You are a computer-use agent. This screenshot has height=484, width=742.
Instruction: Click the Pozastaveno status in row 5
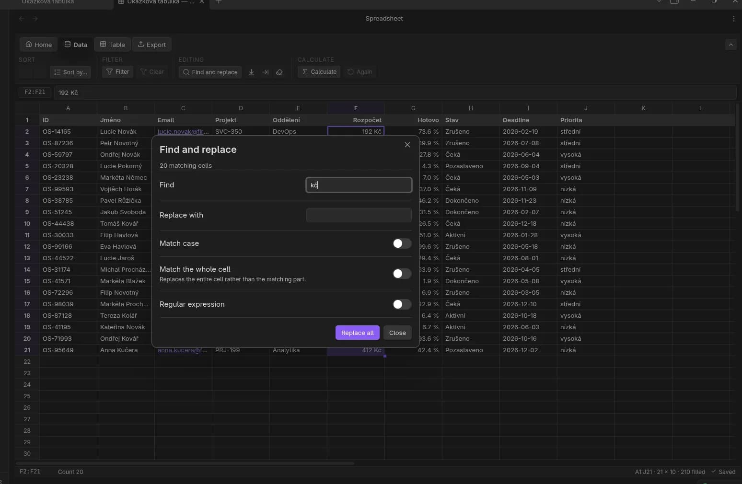[x=471, y=166]
